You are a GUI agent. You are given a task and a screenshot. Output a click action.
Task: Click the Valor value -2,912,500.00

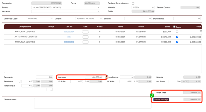(x=195, y=37)
